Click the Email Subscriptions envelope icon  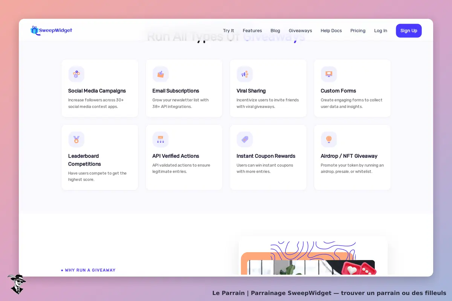click(x=160, y=74)
